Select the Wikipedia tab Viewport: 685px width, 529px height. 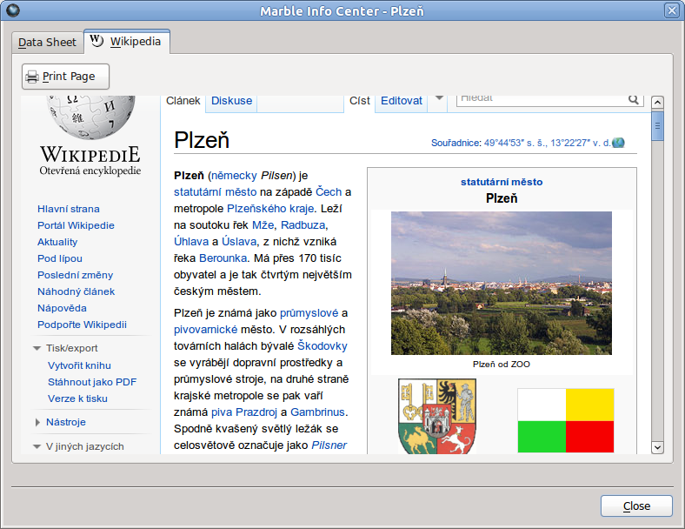tap(127, 42)
